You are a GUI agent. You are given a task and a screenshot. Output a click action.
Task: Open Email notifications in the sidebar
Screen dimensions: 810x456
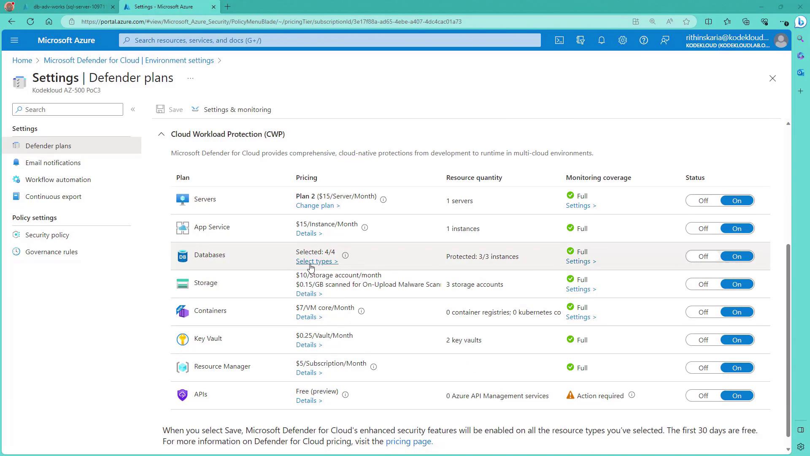[x=53, y=163]
